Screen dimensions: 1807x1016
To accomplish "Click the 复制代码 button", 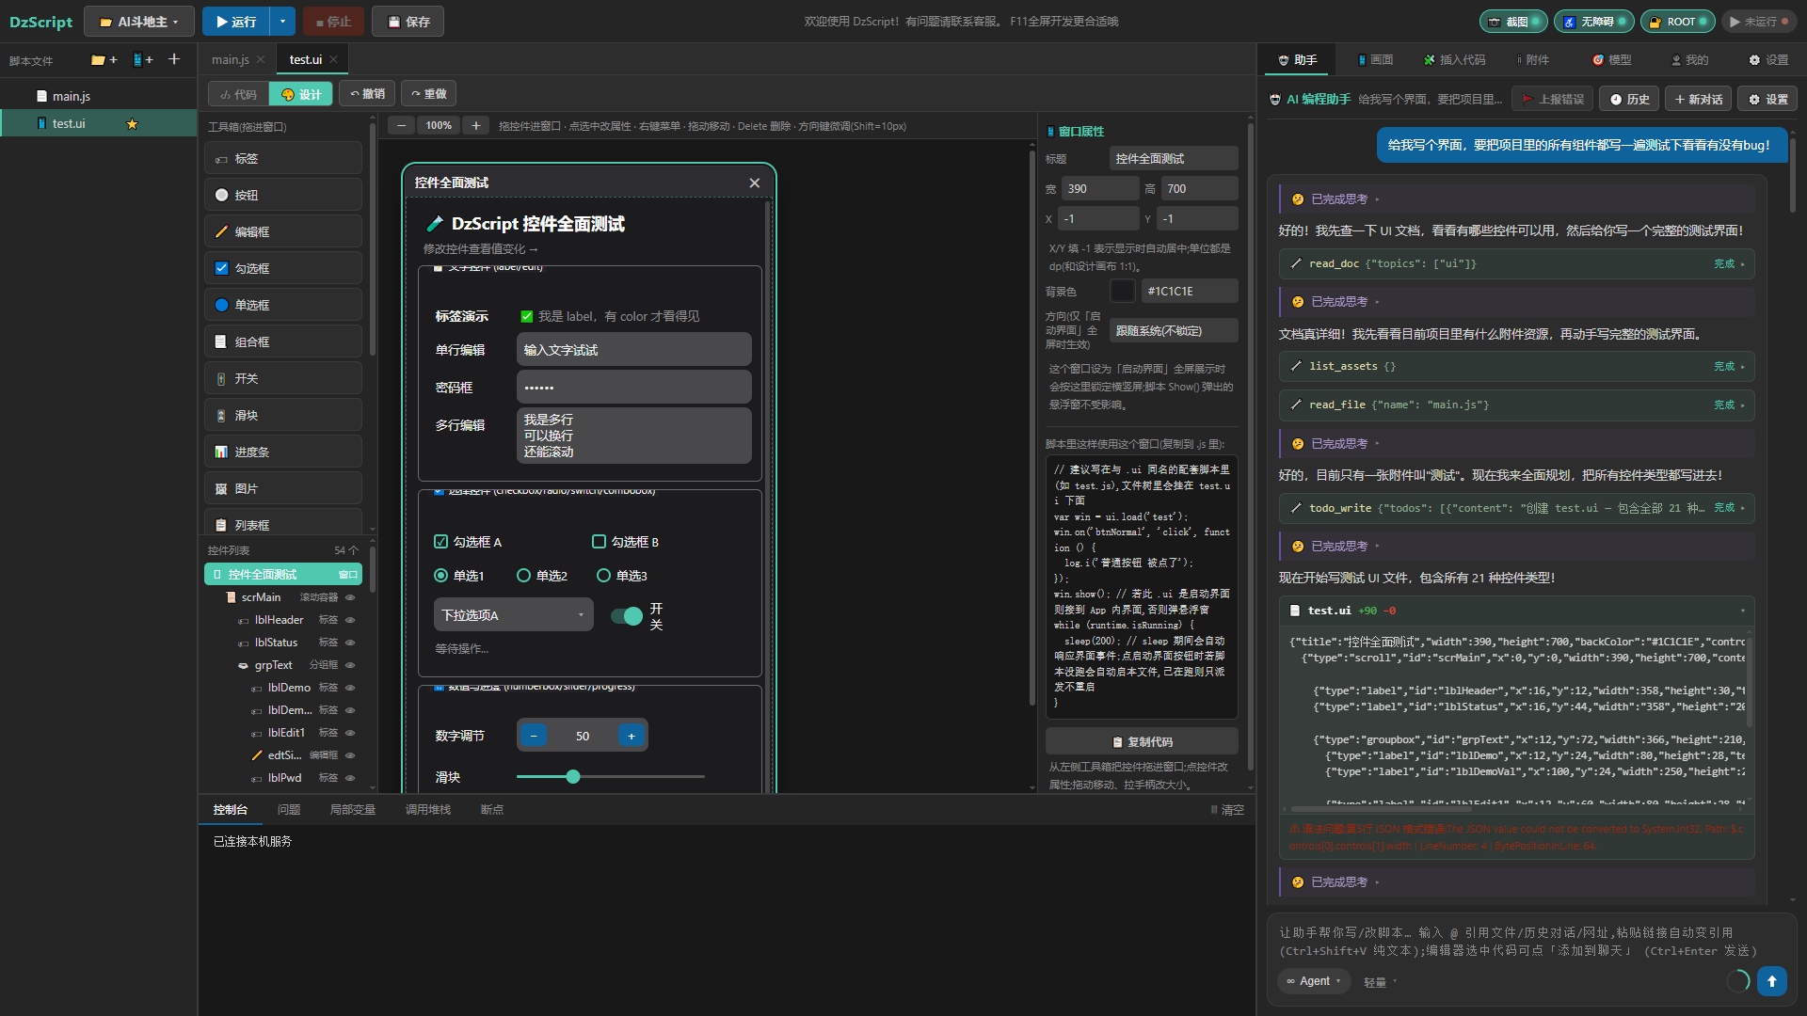I will (x=1142, y=741).
